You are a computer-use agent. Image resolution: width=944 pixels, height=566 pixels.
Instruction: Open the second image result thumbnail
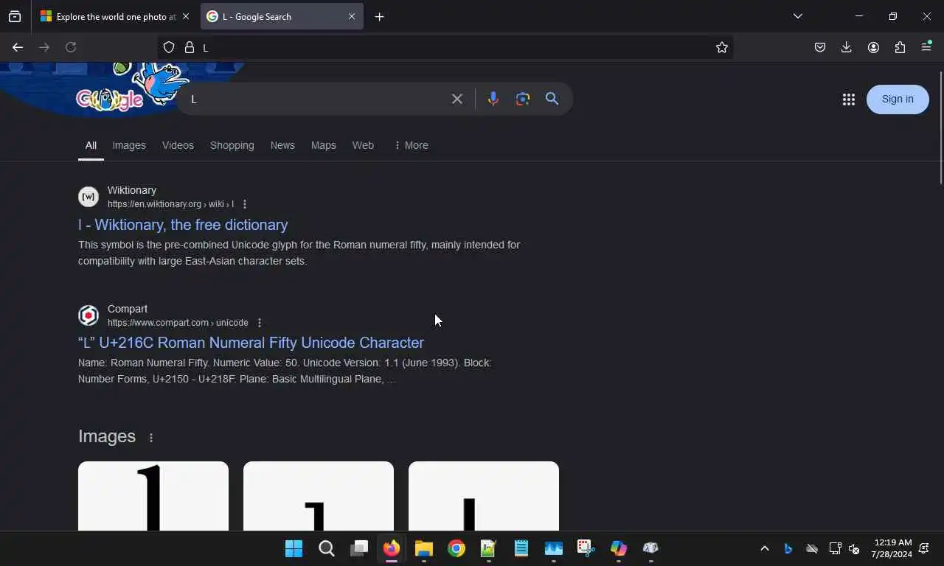[319, 496]
